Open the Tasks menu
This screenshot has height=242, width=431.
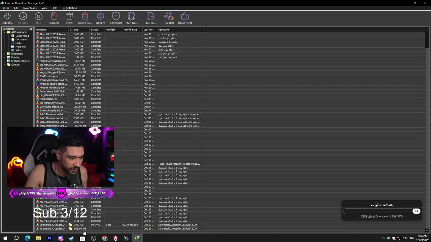(6, 8)
